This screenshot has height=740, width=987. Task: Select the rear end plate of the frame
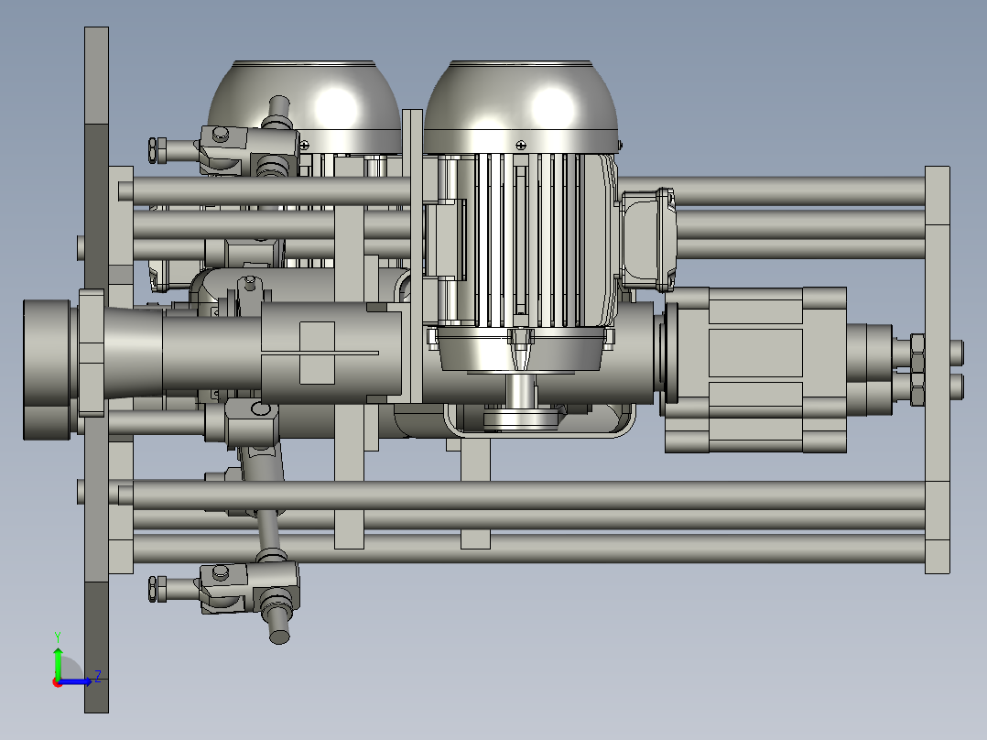938,370
